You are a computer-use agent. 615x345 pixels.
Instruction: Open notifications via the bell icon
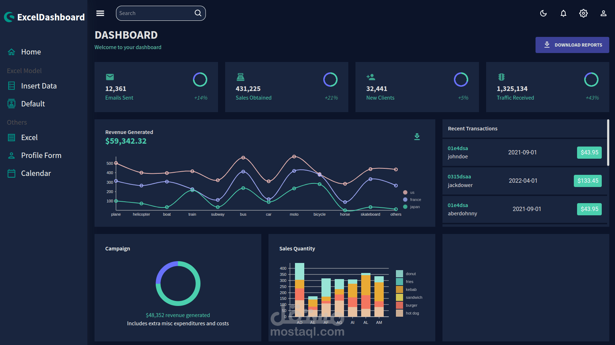(x=563, y=13)
